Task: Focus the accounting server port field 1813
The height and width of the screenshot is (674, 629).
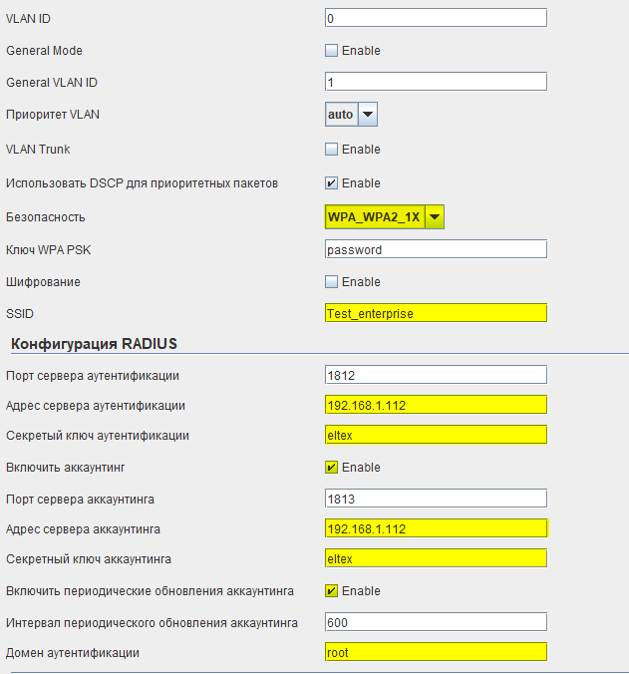Action: coord(436,499)
